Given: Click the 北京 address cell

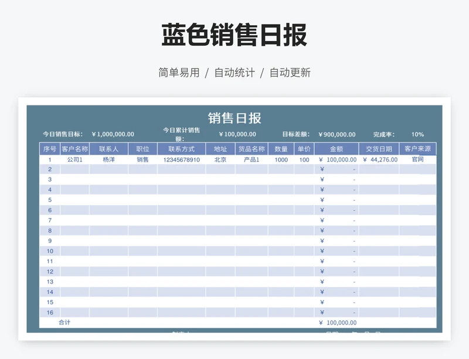Looking at the screenshot, I should (220, 160).
